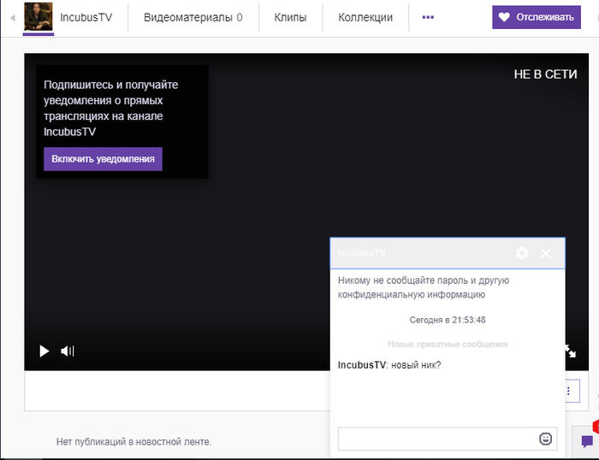Mute the player volume icon
599x460 pixels.
click(65, 351)
